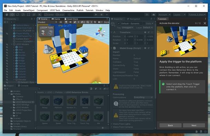This screenshot has height=136, width=210.
Task: Click the Cloud services icon
Action: pos(154,15)
